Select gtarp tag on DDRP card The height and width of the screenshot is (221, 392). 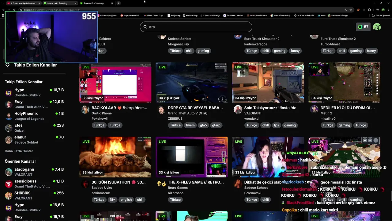point(216,125)
